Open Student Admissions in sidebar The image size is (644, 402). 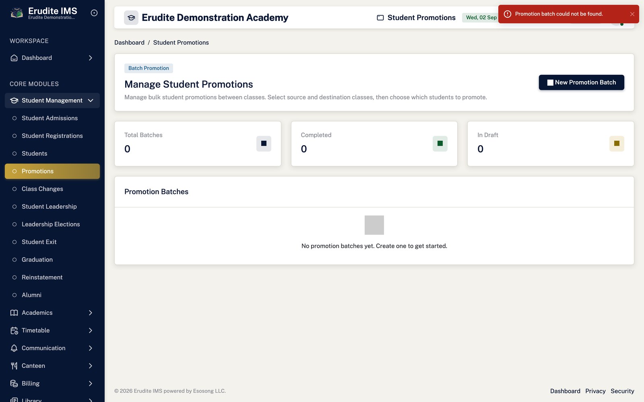pyautogui.click(x=52, y=118)
